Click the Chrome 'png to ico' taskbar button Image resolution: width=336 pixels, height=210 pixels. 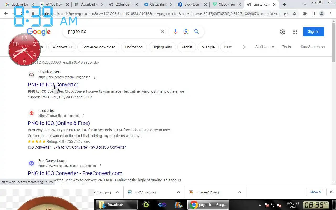pos(208,205)
